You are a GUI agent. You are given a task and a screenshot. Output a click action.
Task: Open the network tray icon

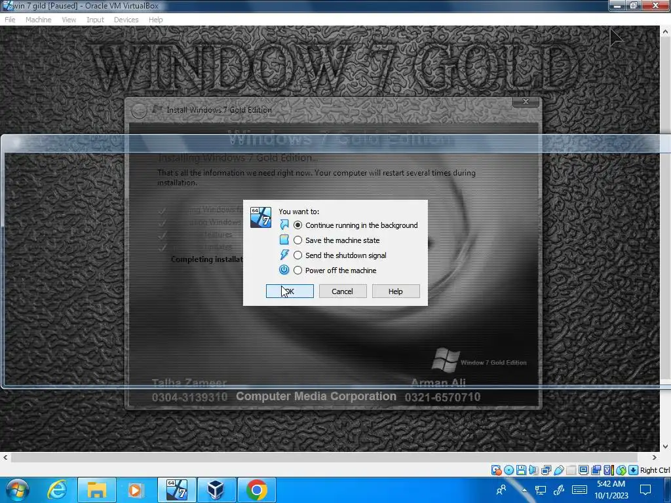tap(541, 490)
